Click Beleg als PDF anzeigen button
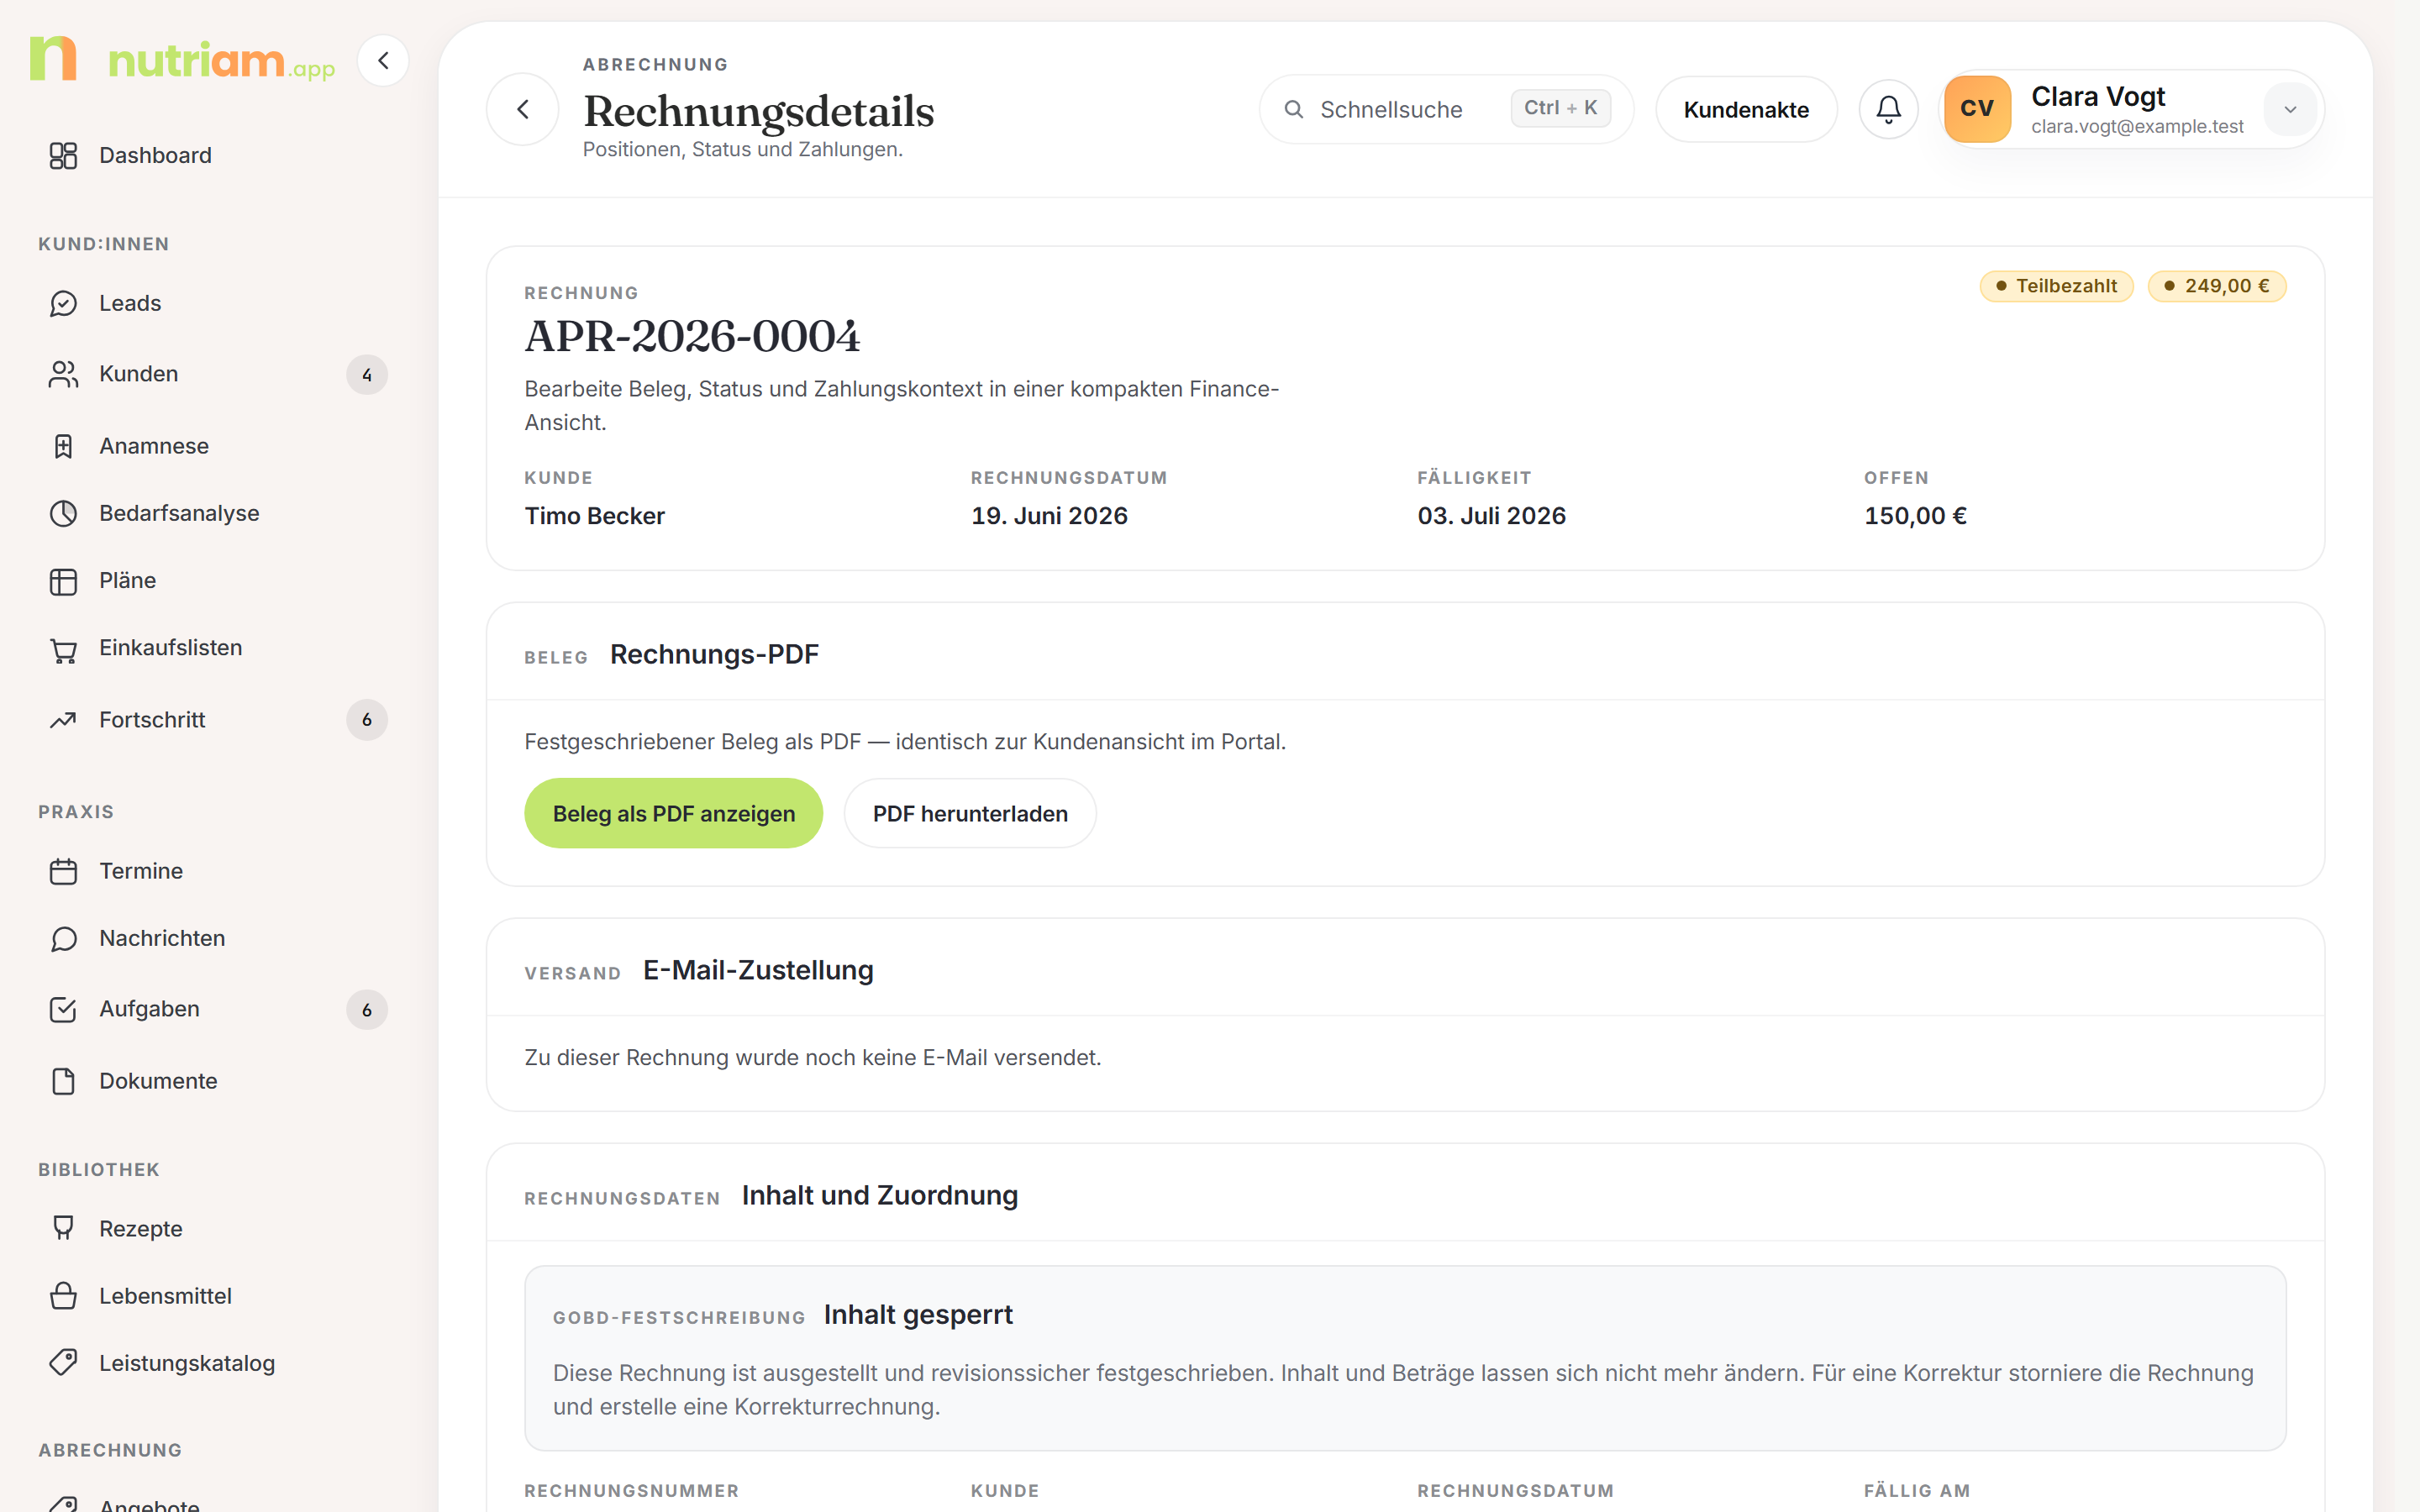The image size is (2420, 1512). tap(673, 813)
